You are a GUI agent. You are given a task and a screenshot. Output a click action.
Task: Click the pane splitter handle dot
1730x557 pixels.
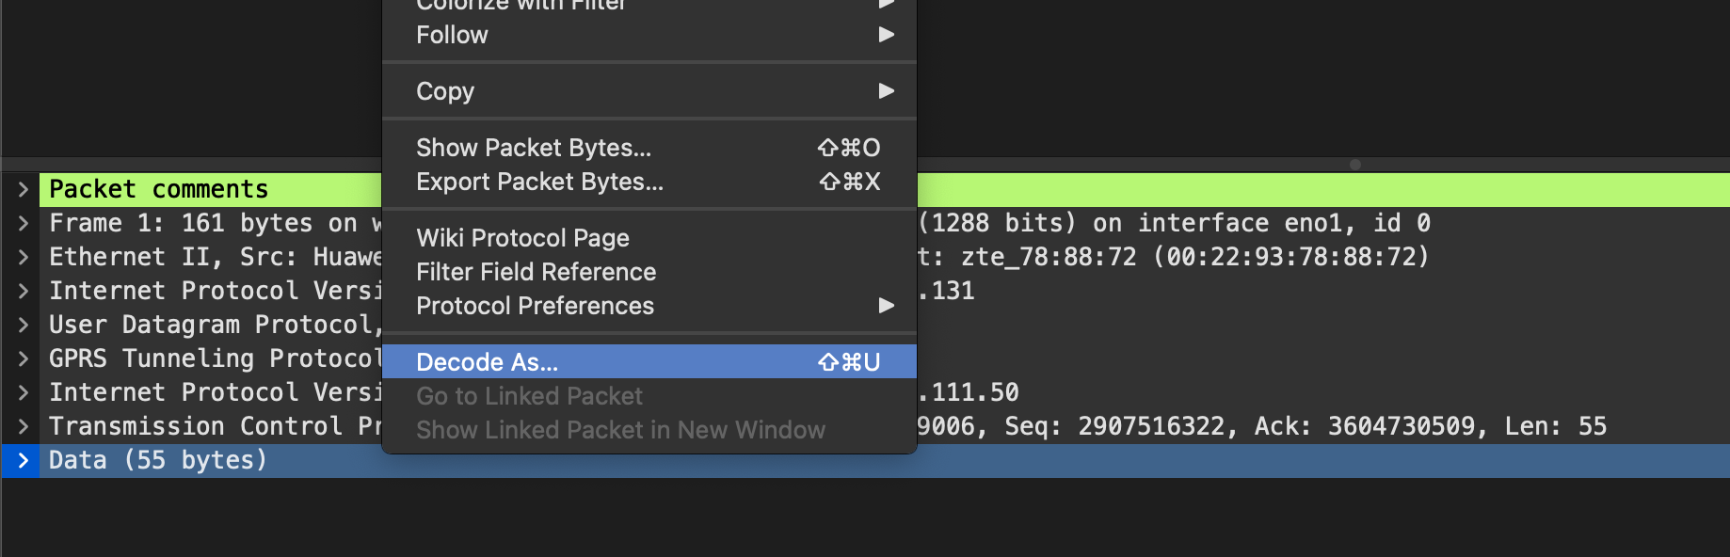pyautogui.click(x=1354, y=165)
